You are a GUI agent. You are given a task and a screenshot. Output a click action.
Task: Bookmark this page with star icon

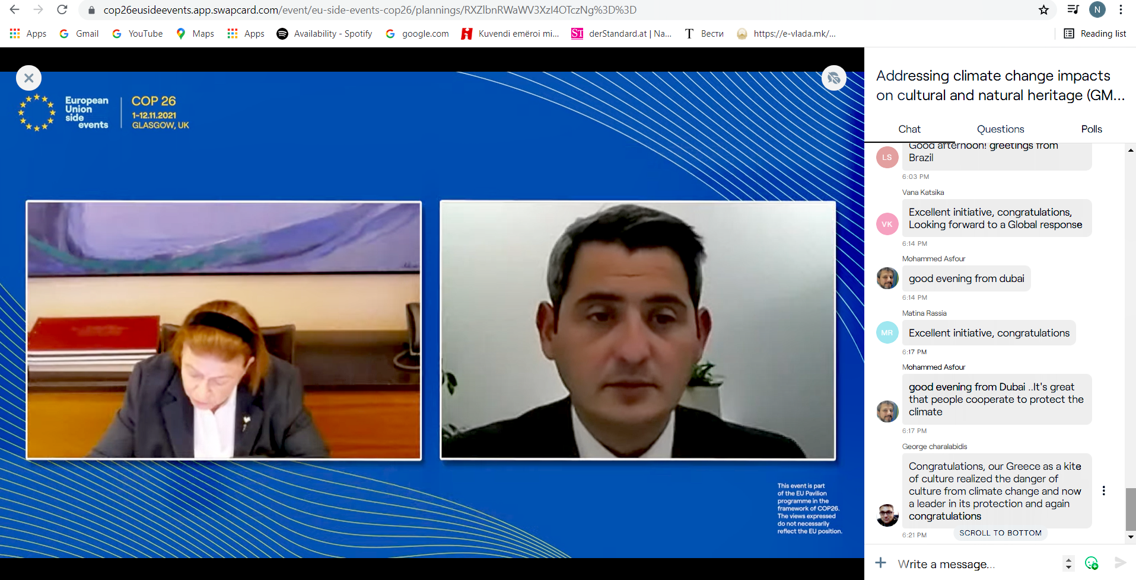1043,10
